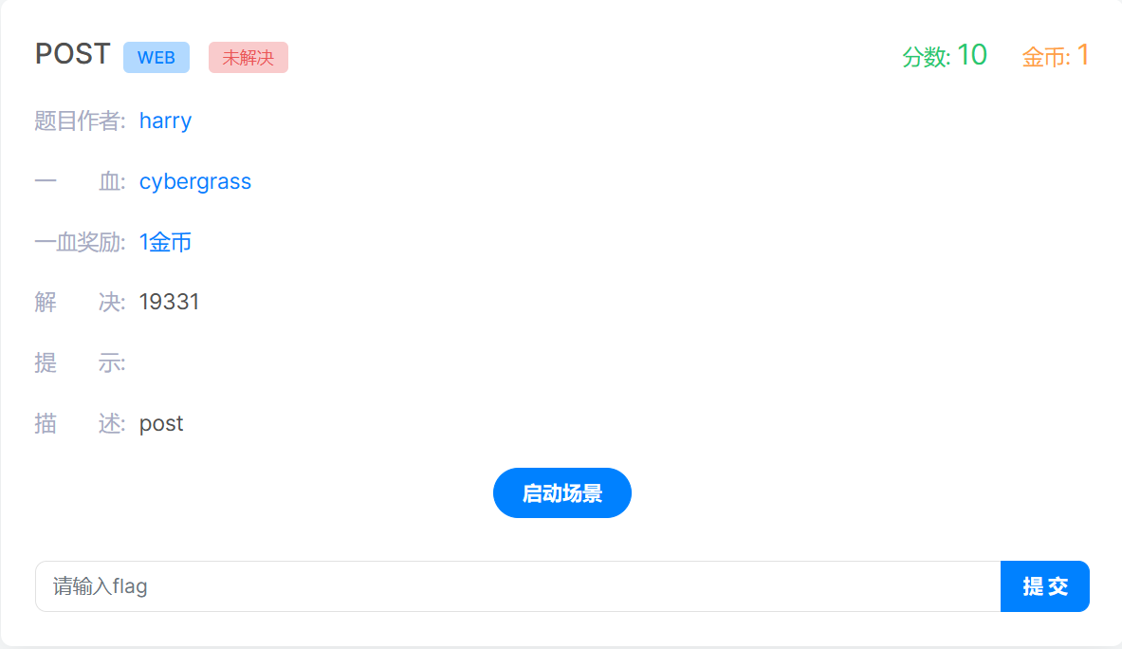Open author harry's profile link
Viewport: 1122px width, 649px height.
tap(165, 121)
